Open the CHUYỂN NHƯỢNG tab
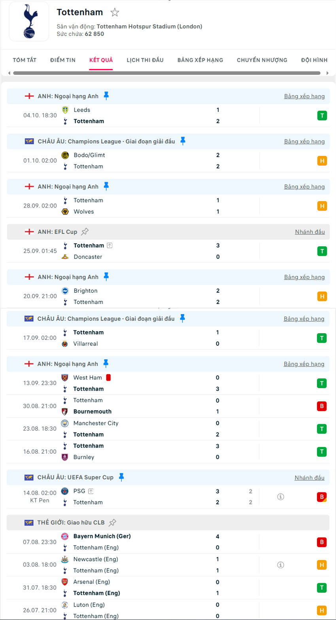 click(x=262, y=60)
